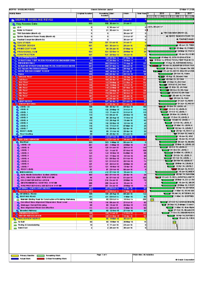Click the yellow Gantt bar for As-Built
This screenshot has width=211, height=281.
(174, 222)
